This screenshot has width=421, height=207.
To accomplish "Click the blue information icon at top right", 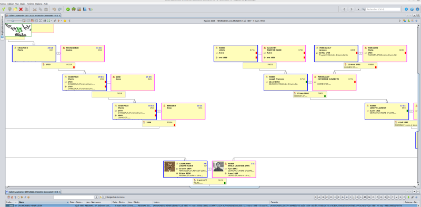I will point(412,9).
